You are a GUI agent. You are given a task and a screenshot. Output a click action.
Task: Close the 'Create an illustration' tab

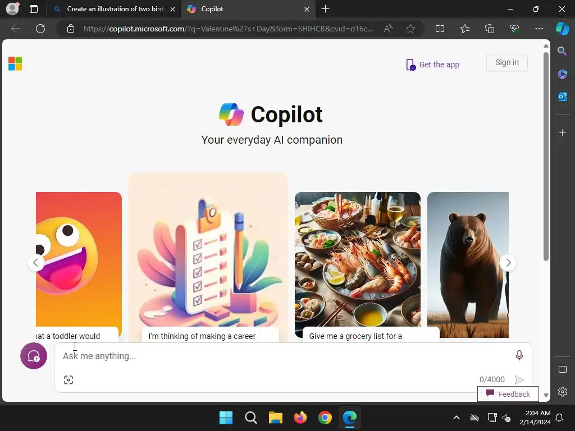click(172, 9)
